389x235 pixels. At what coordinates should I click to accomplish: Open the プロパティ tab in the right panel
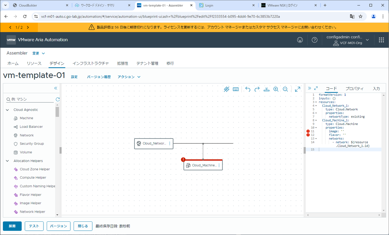coord(354,89)
